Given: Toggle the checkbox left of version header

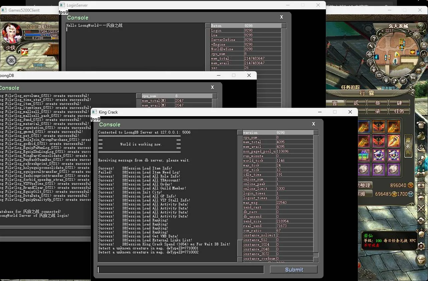Looking at the screenshot, I should [x=240, y=133].
